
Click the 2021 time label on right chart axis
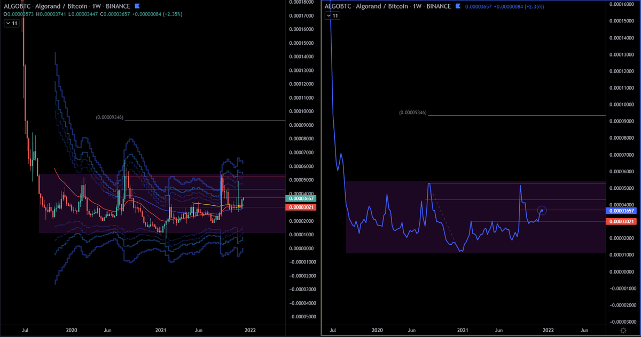tap(463, 331)
